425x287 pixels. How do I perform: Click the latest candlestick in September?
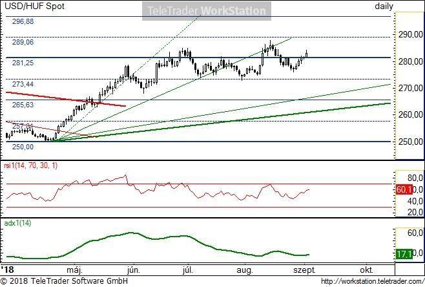click(x=307, y=54)
